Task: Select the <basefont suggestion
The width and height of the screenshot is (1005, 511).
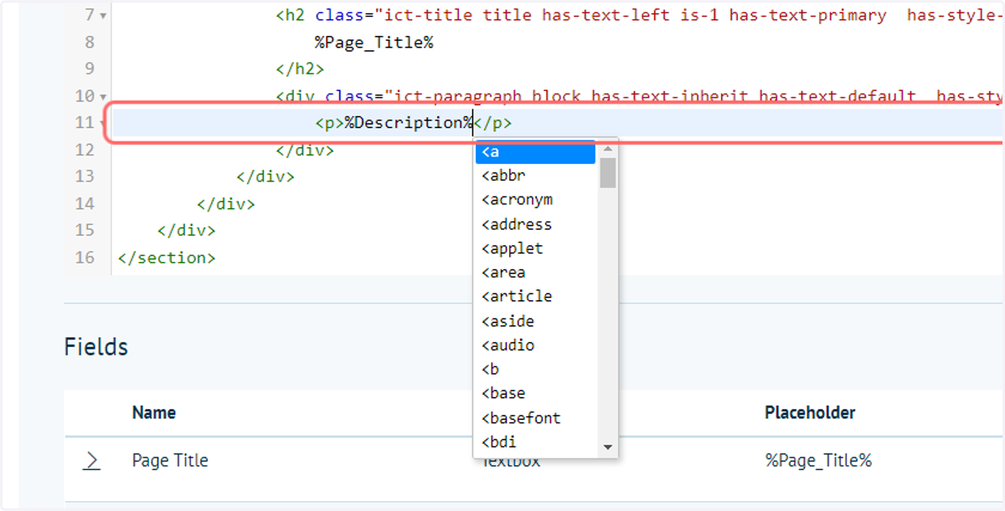Action: [x=535, y=418]
